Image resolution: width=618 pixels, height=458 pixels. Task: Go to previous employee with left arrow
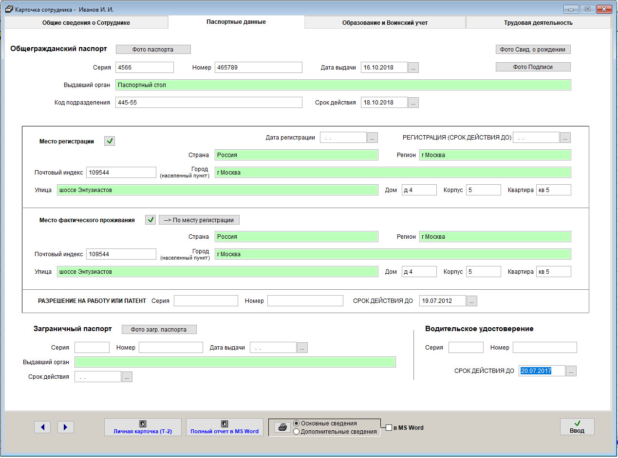click(42, 427)
